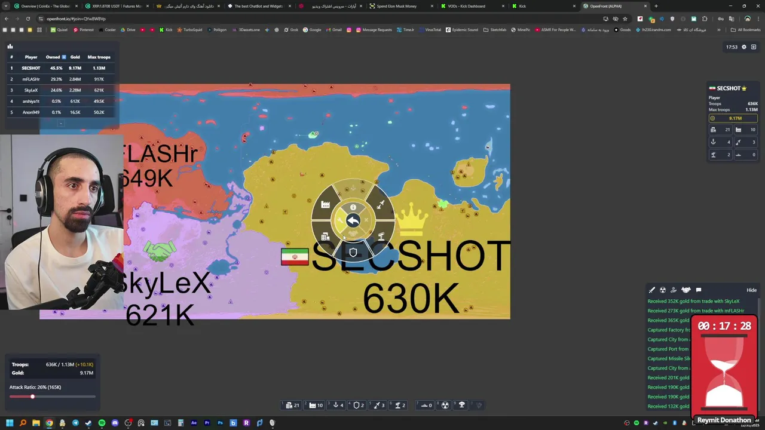Viewport: 765px width, 430px height.
Task: Select the SkyLeX row in the leaderboard
Action: [x=60, y=90]
